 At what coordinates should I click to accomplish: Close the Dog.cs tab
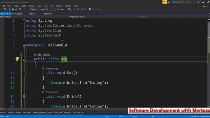(10, 14)
